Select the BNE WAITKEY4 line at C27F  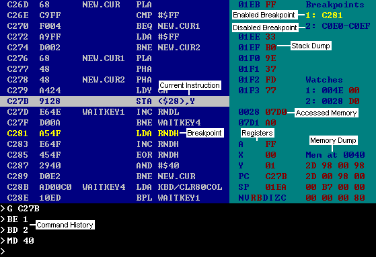[x=168, y=123]
